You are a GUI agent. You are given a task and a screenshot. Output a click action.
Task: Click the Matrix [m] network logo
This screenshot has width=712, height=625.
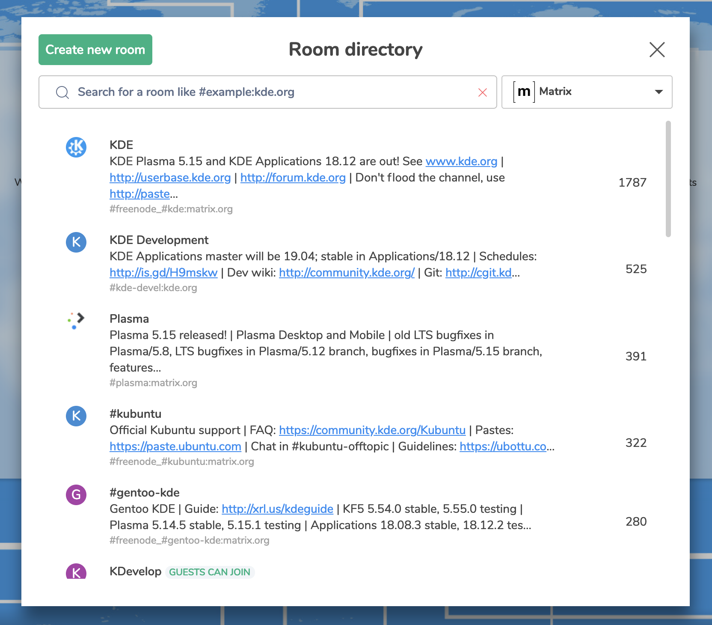[x=524, y=92]
